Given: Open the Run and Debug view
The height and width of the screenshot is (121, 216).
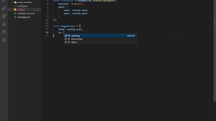Looking at the screenshot, I should 4,8.
